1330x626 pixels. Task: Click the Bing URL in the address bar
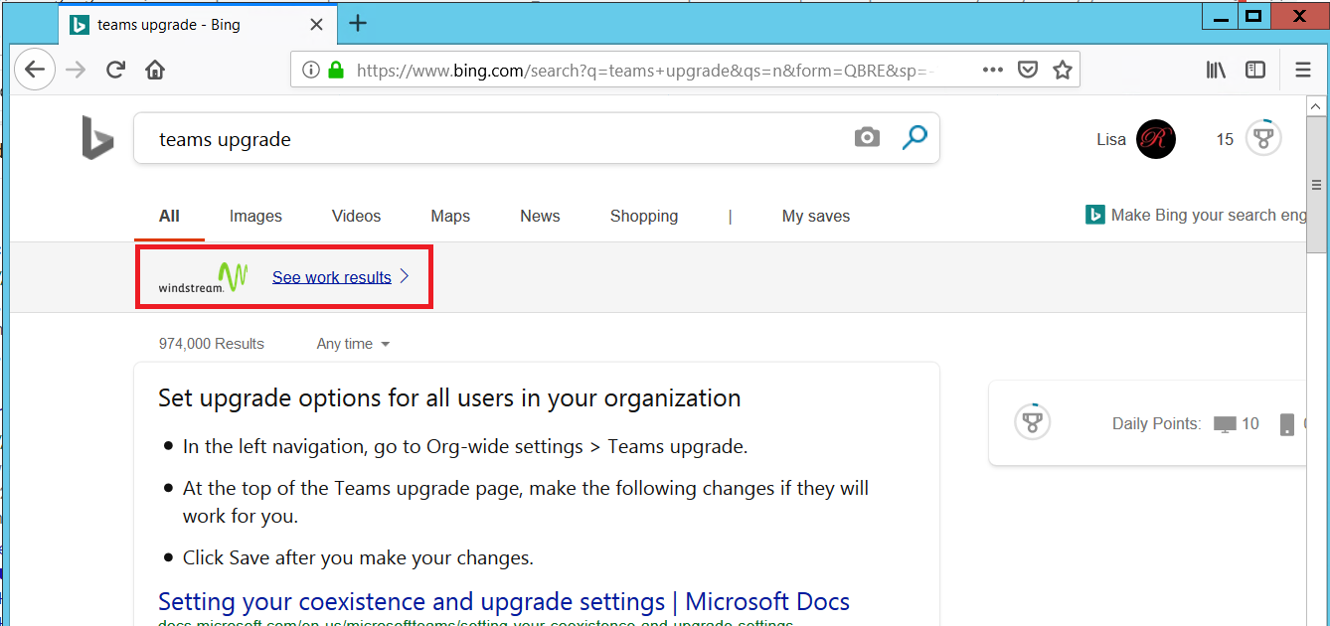646,70
